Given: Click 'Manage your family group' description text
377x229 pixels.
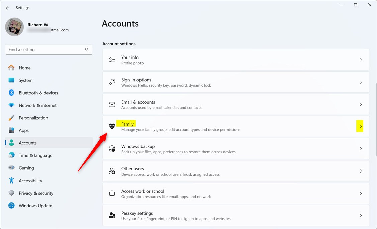Looking at the screenshot, I should [181, 130].
